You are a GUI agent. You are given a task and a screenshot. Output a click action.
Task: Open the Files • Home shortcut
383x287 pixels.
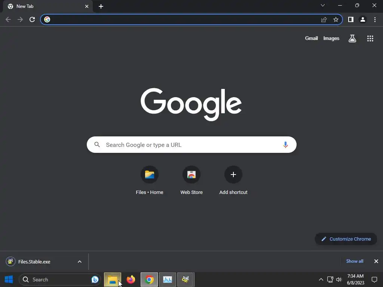coord(150,180)
